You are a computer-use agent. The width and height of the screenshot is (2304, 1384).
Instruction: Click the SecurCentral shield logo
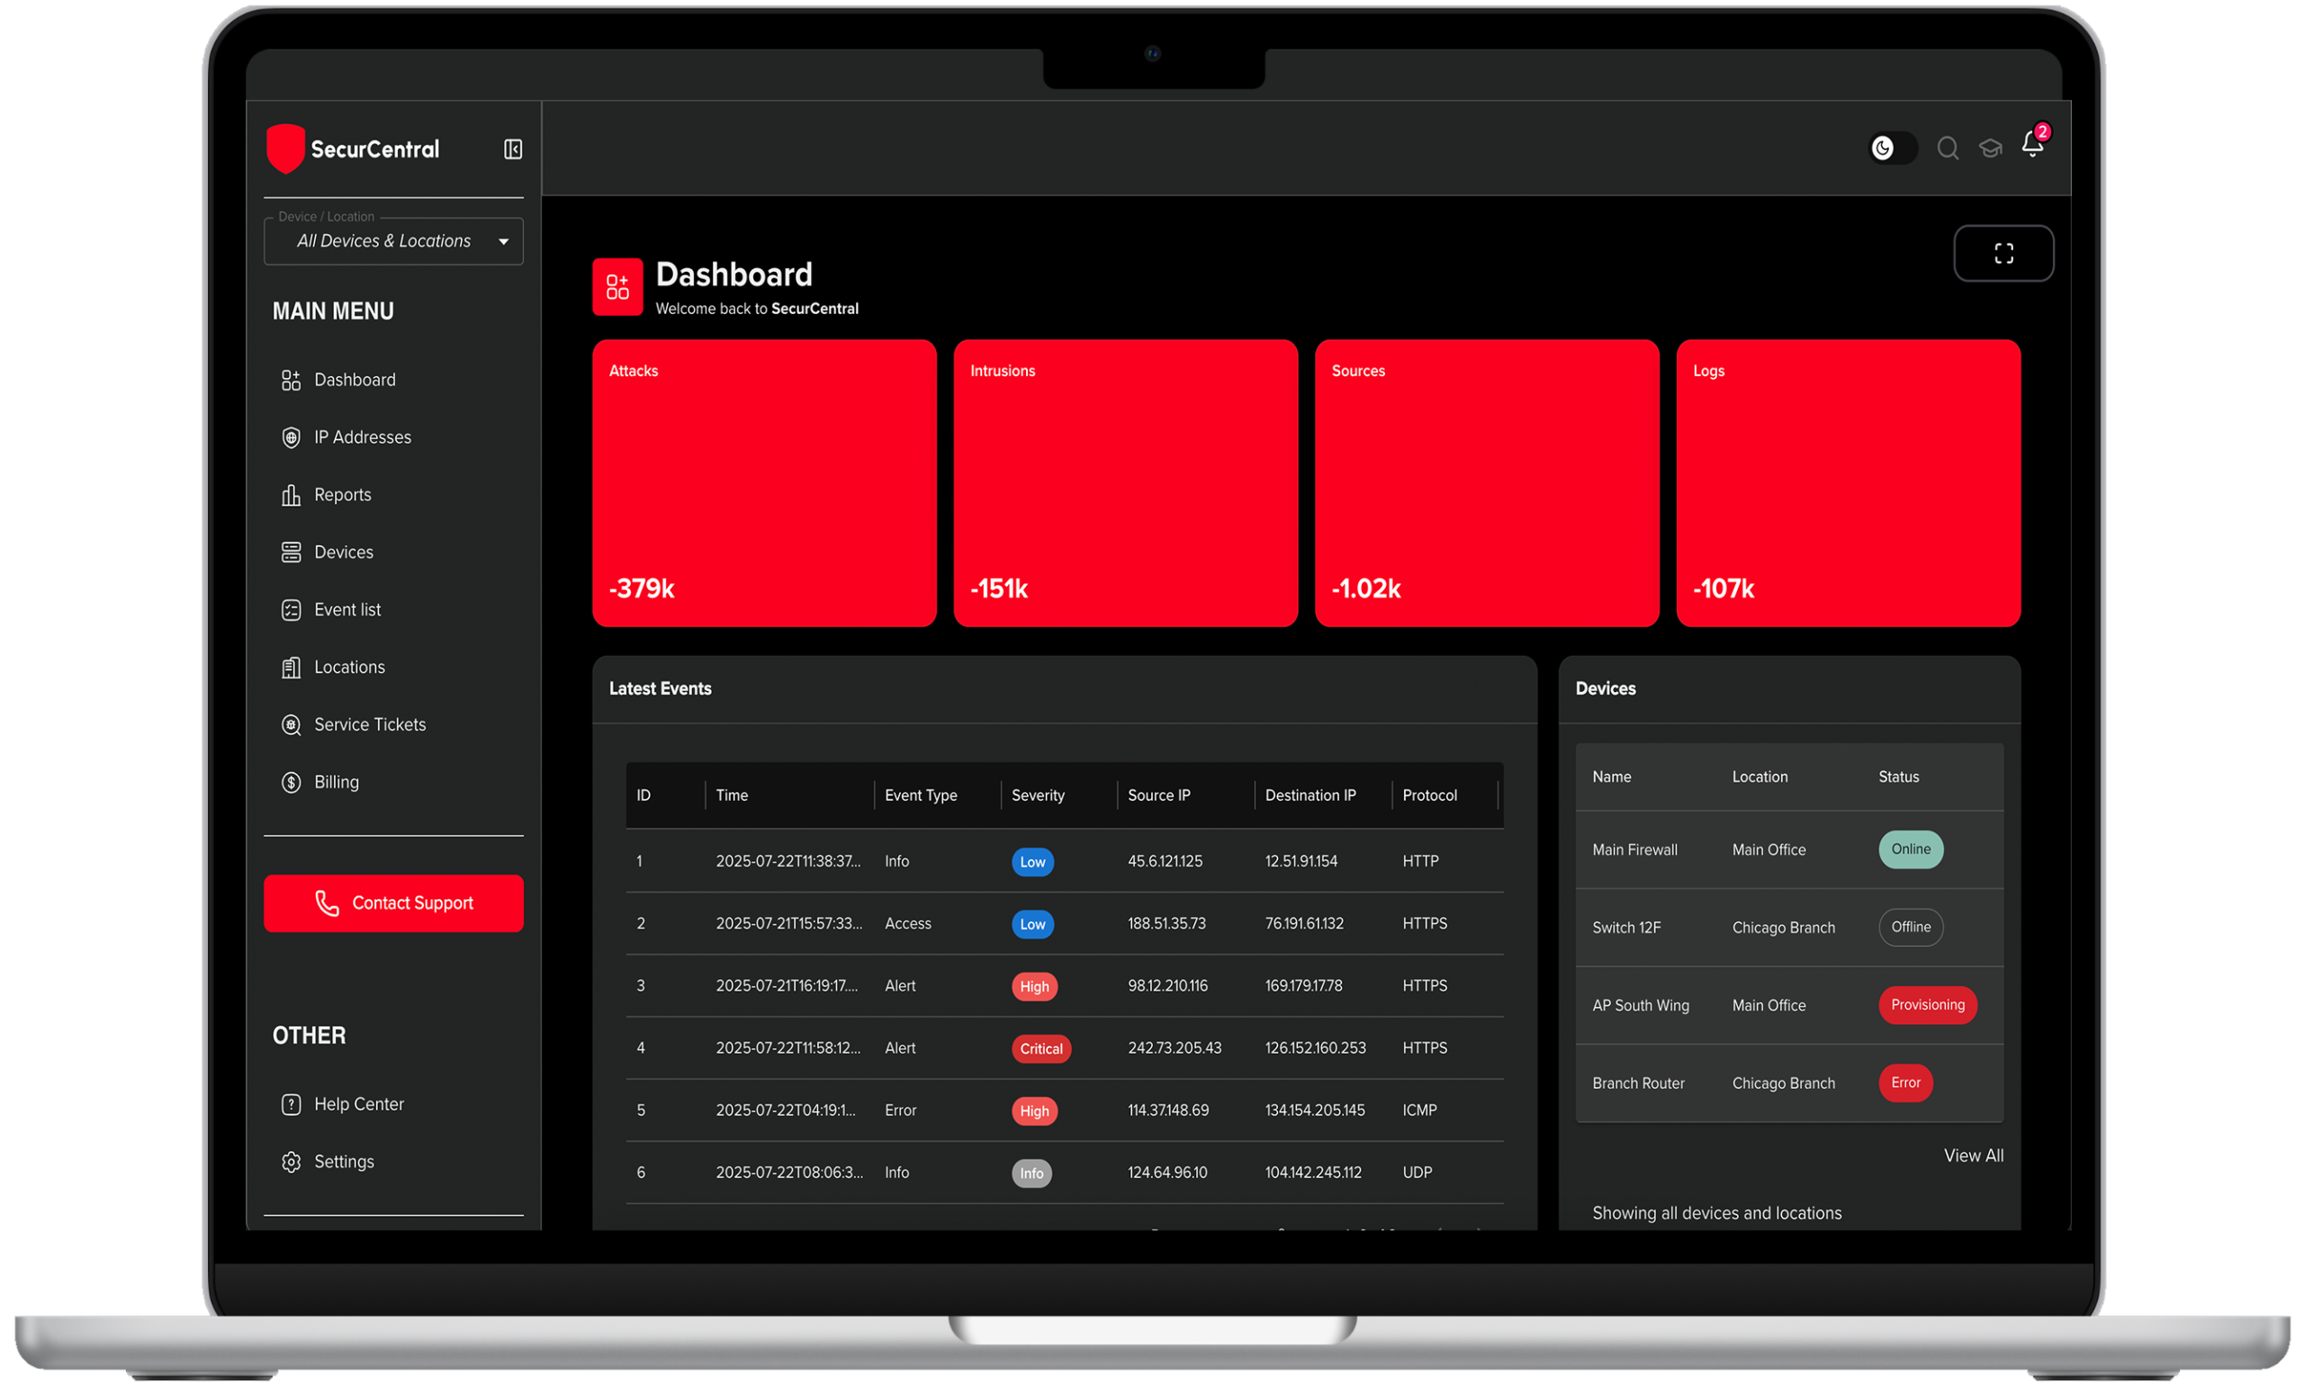pyautogui.click(x=285, y=148)
